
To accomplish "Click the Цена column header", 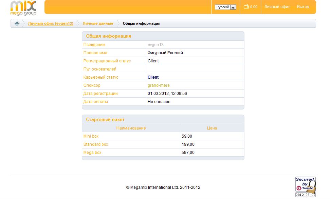I will click(212, 128).
